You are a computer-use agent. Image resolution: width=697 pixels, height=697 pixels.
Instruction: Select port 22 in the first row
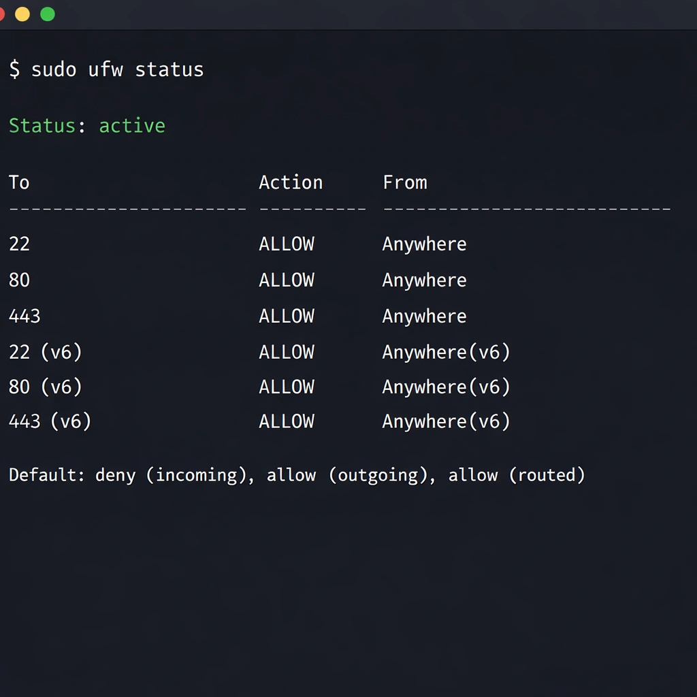coord(19,244)
